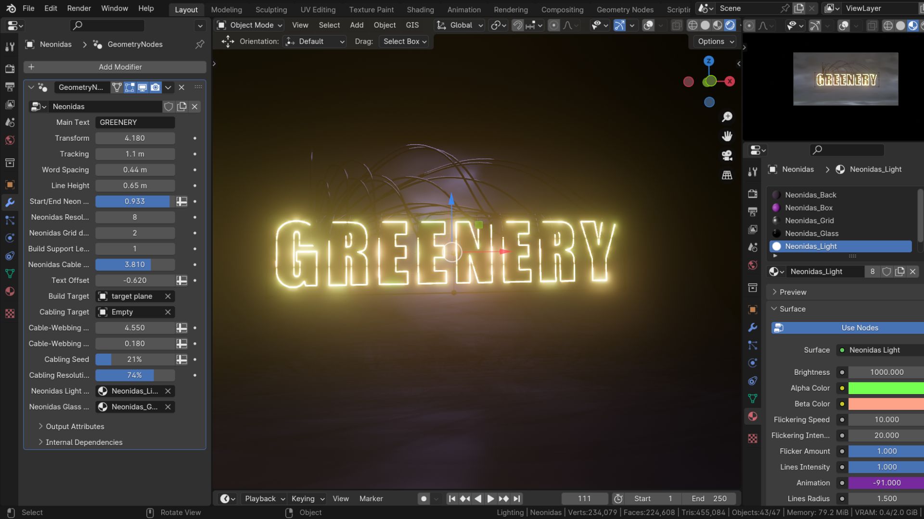Viewport: 924px width, 519px height.
Task: Open the Render menu
Action: point(79,8)
